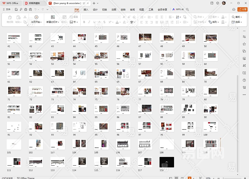The image size is (249, 179).
Task: Click the WPS AI button
Action: (178, 10)
